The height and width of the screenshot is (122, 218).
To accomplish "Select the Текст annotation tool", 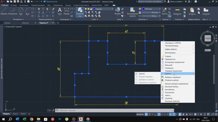I will click(60, 11).
